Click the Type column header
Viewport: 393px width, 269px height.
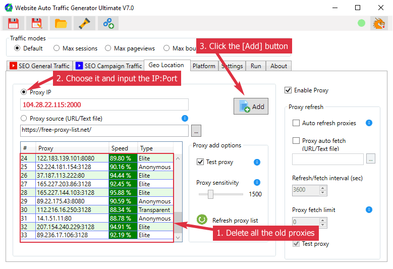coord(155,148)
